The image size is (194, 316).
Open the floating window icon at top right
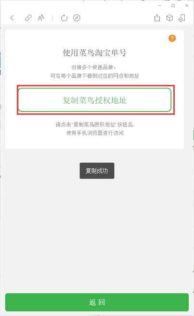tap(182, 18)
